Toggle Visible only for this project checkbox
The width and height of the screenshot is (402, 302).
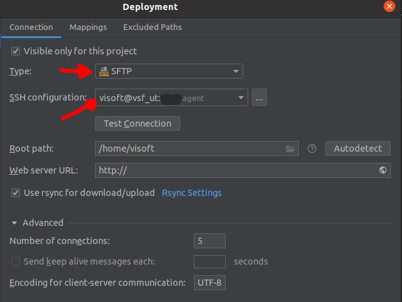(x=16, y=51)
